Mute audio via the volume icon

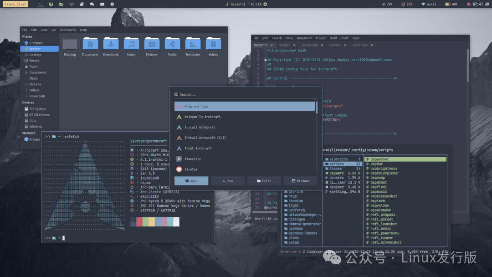(383, 4)
